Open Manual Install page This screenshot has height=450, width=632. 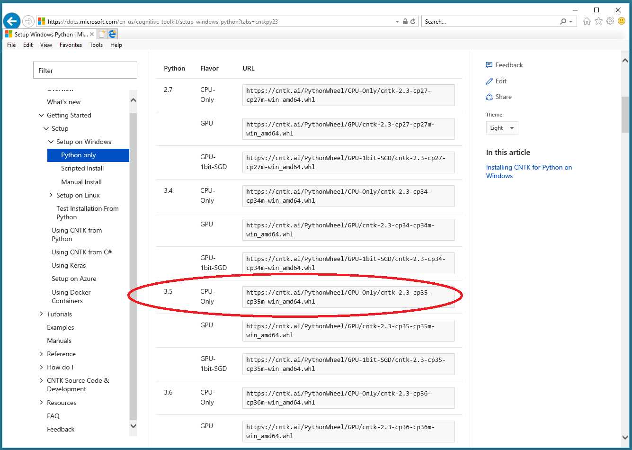pos(81,182)
